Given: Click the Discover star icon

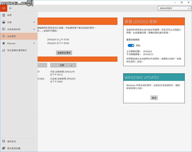Looking at the screenshot, I should point(4,43).
